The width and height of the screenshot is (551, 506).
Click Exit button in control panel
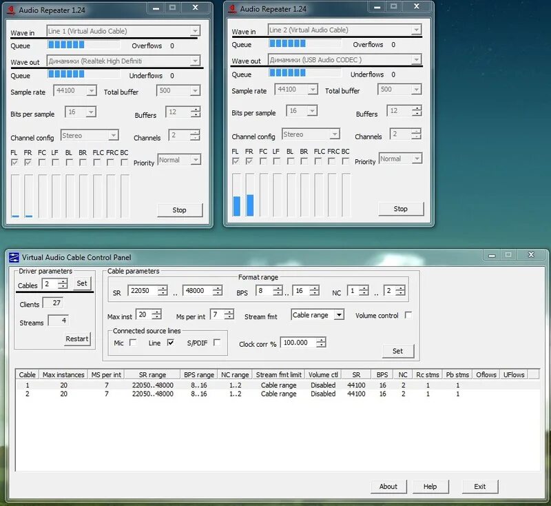click(x=480, y=486)
